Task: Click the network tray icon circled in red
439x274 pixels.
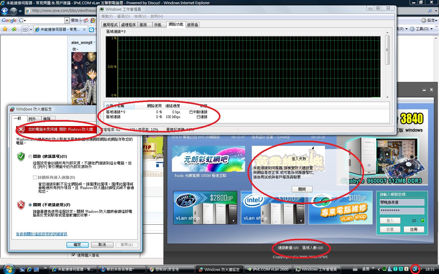Action: point(415,269)
